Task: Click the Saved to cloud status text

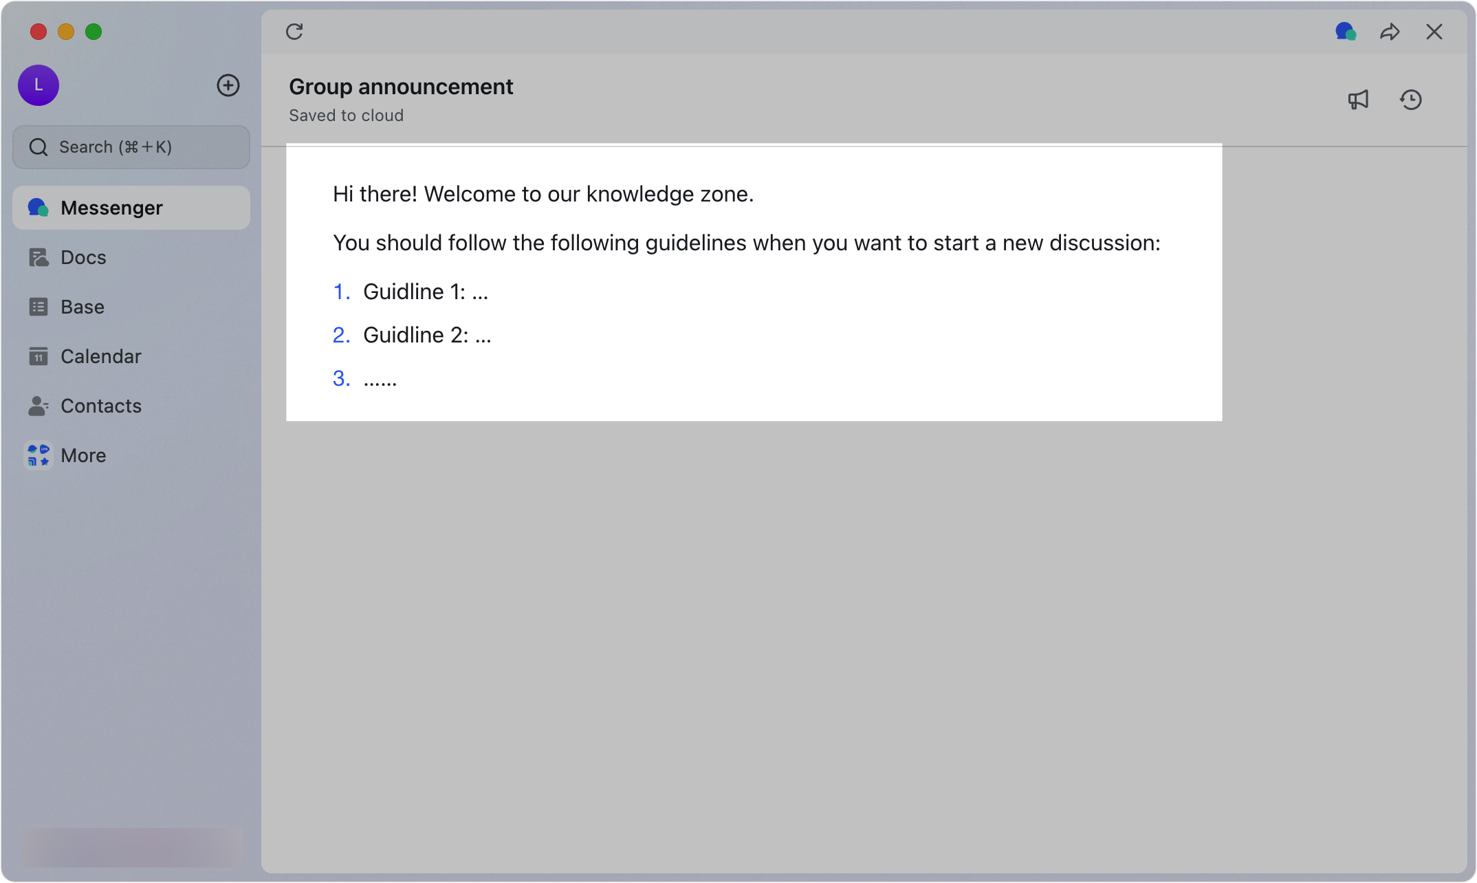Action: [346, 115]
